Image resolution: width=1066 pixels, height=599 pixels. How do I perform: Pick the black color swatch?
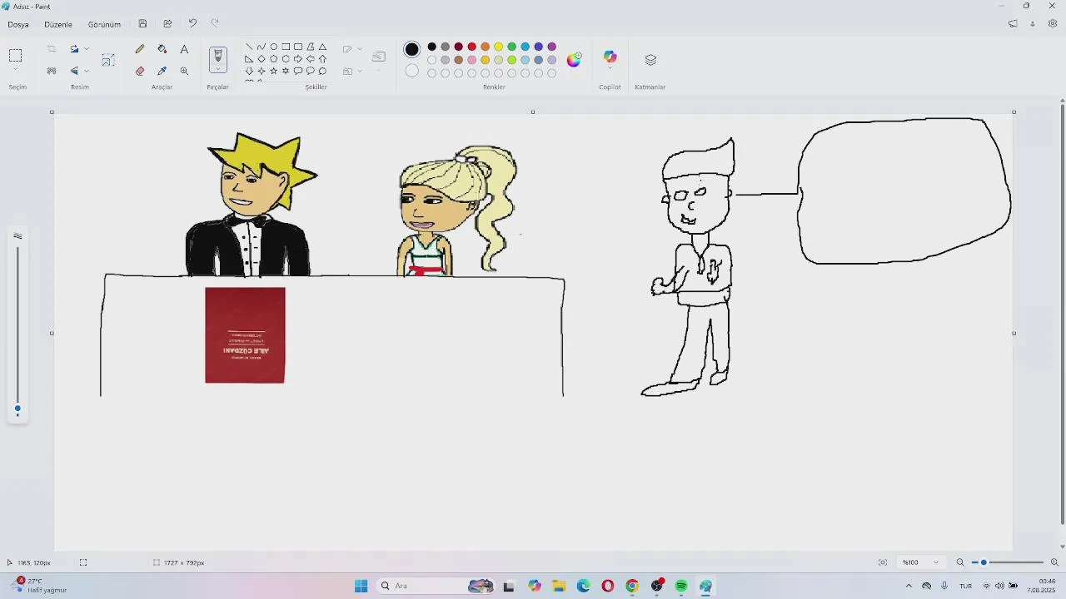[432, 47]
